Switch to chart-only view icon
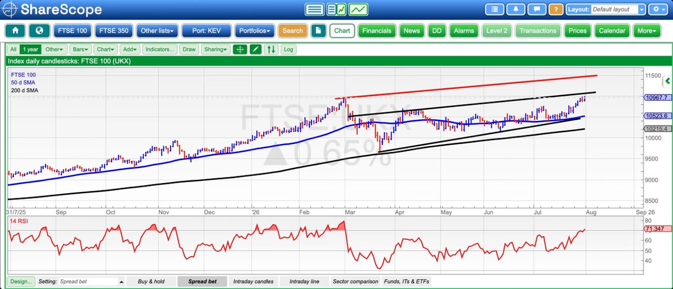The height and width of the screenshot is (289, 673). click(358, 10)
